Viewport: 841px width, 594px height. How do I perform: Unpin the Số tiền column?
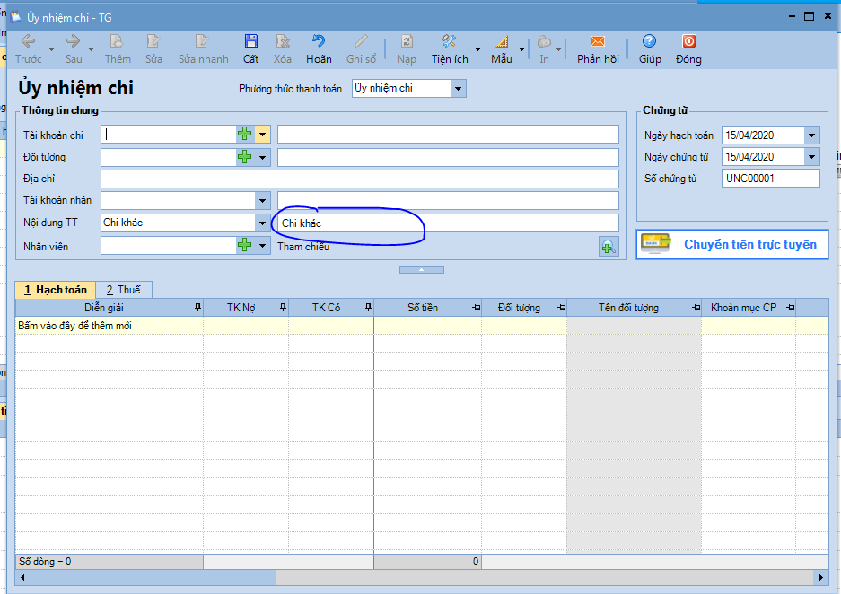pos(476,308)
